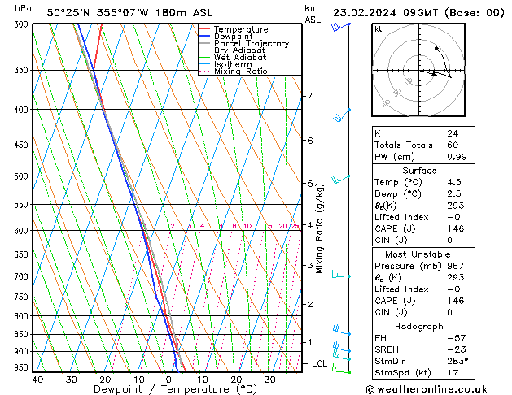Click the '-40' temperature axis tick
This screenshot has width=512, height=395.
tap(34, 380)
